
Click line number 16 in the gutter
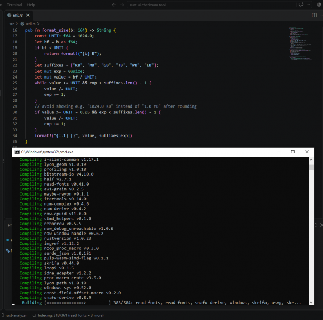point(15,30)
